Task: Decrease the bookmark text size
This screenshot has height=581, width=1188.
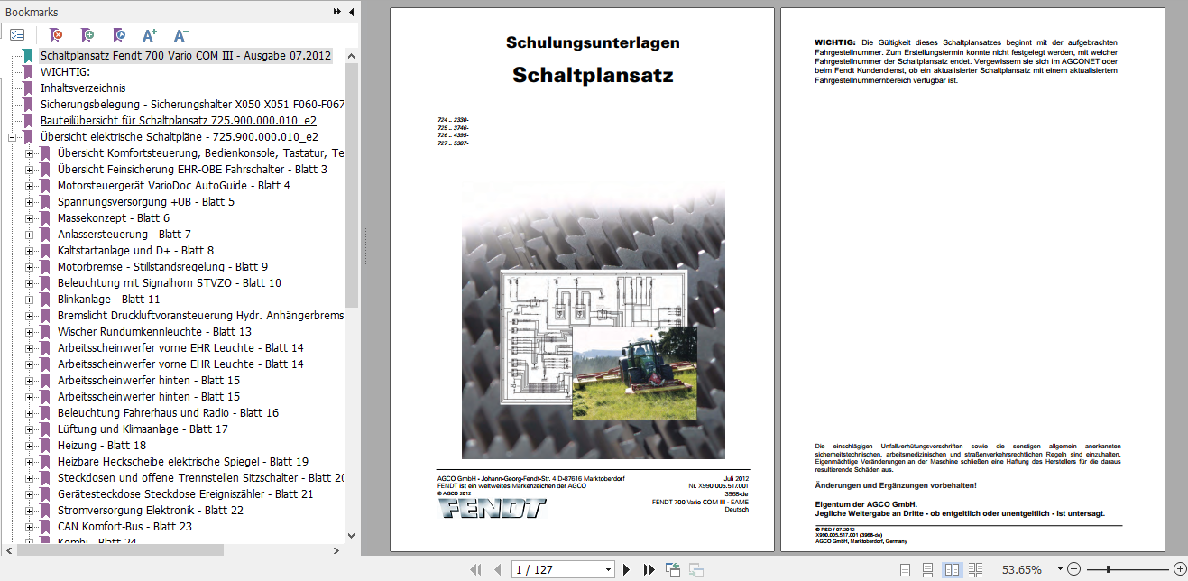Action: point(180,35)
